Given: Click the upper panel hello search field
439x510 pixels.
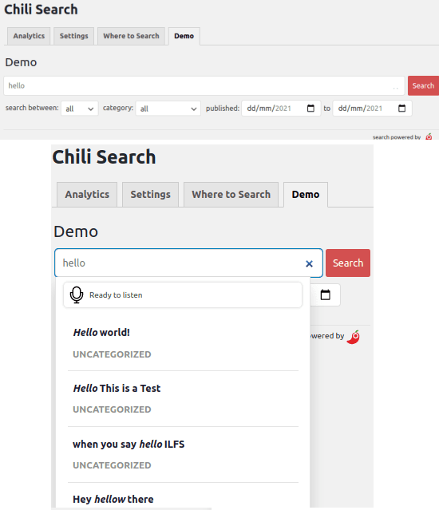Looking at the screenshot, I should [x=204, y=86].
